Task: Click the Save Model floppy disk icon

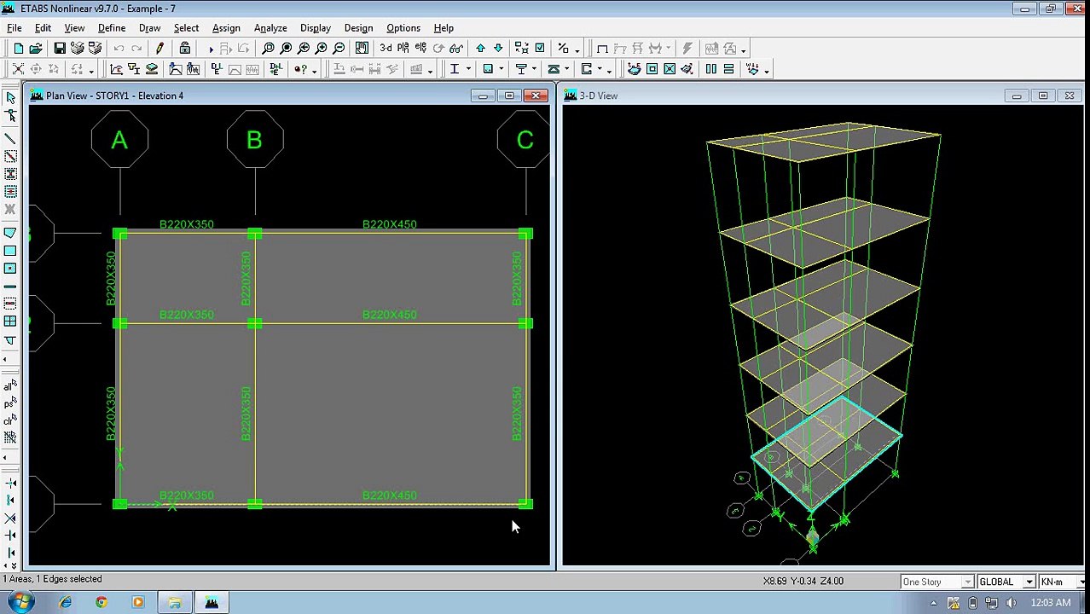Action: point(60,49)
